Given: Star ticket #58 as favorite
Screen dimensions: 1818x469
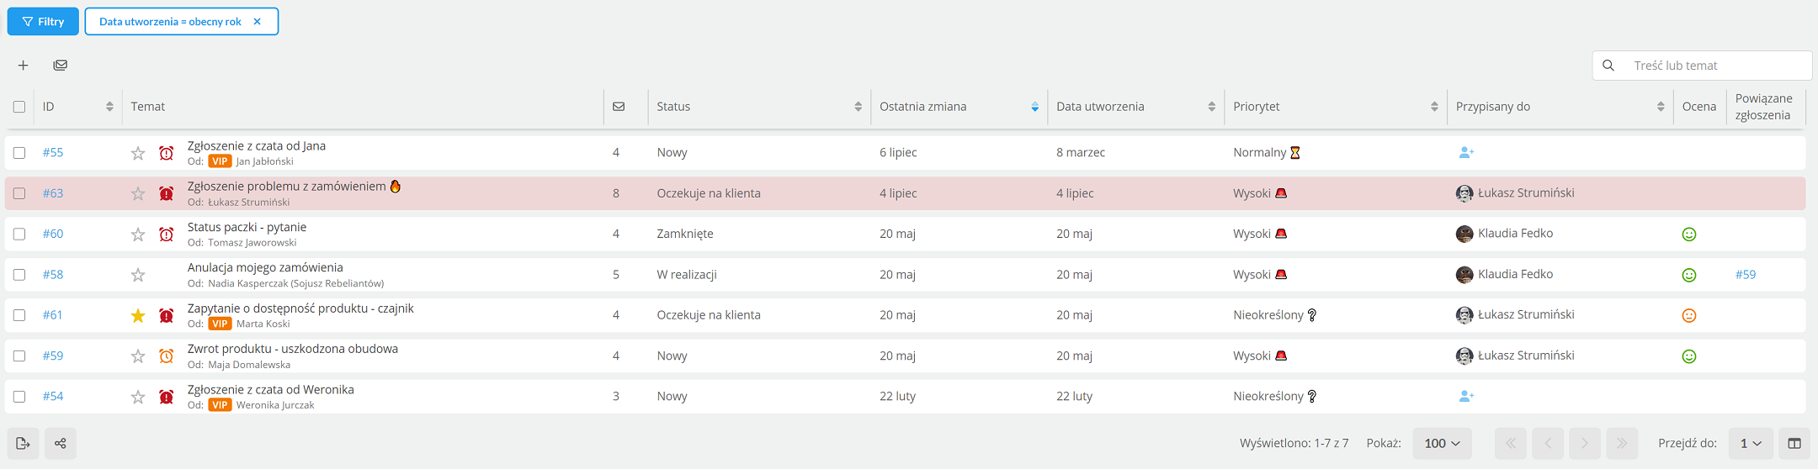Looking at the screenshot, I should click(138, 275).
